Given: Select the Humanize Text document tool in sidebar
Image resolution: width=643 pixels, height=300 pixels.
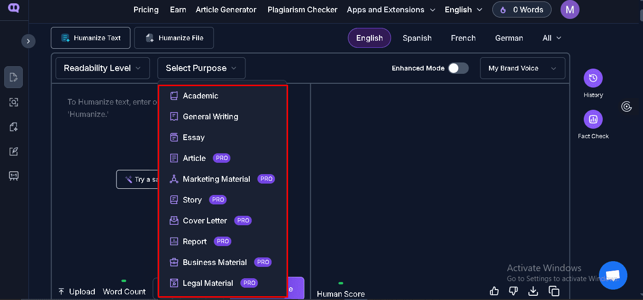Looking at the screenshot, I should click(x=13, y=77).
